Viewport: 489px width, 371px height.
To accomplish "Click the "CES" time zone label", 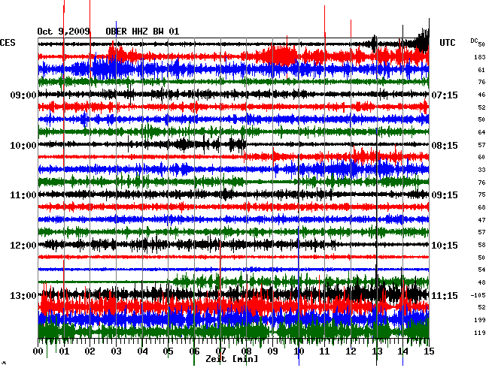I will [x=8, y=43].
